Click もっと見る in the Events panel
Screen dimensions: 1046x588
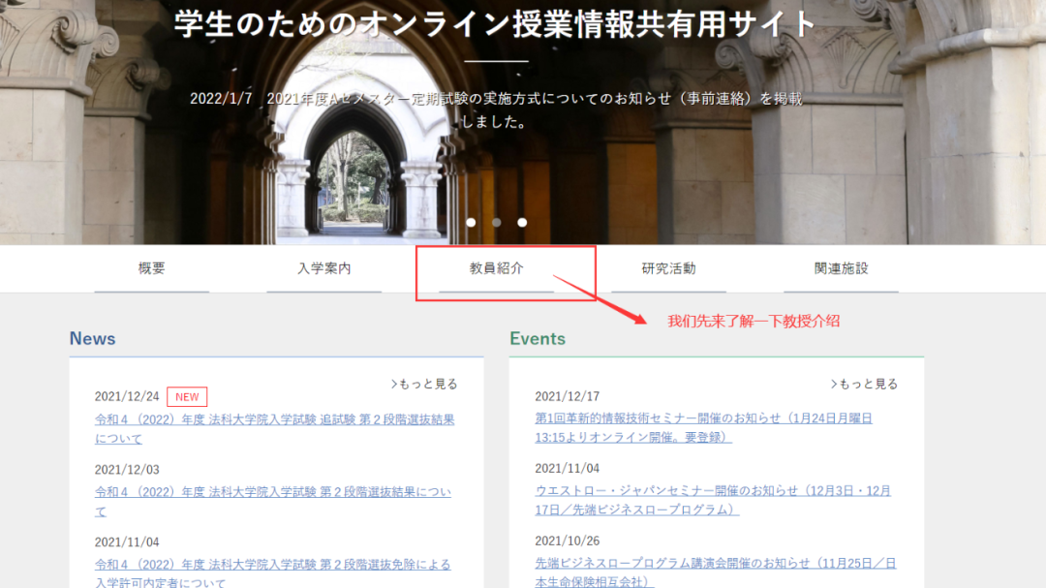tap(865, 384)
